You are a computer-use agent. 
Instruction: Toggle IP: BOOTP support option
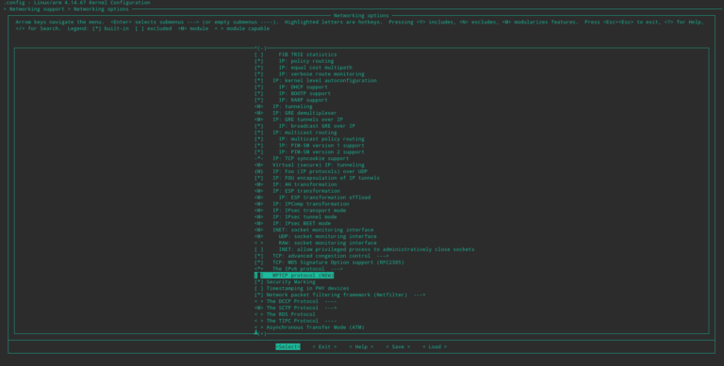[292, 93]
